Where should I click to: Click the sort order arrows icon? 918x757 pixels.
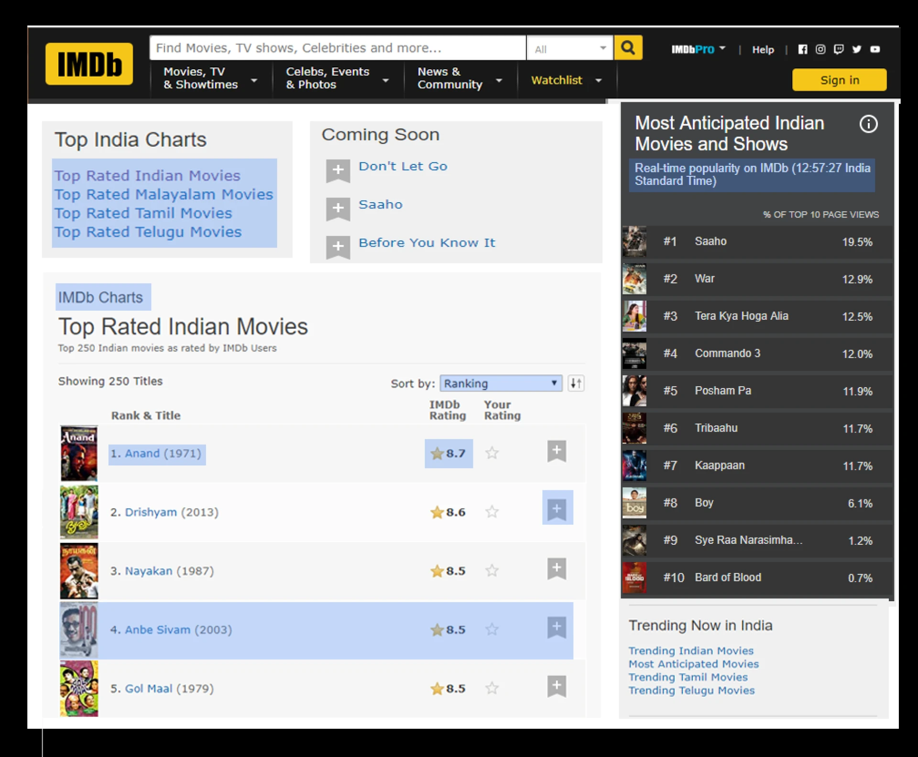pos(576,383)
